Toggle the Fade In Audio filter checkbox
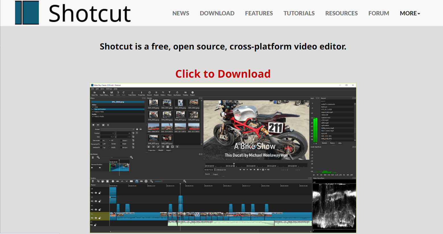The width and height of the screenshot is (443, 234). coord(93,117)
